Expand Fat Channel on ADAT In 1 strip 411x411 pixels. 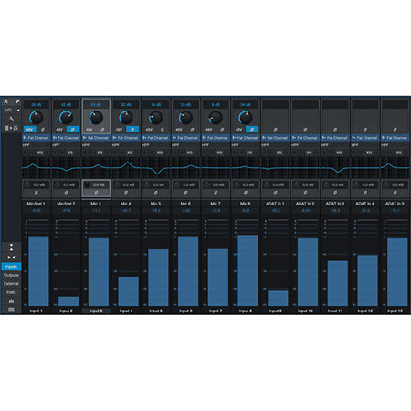tap(275, 138)
